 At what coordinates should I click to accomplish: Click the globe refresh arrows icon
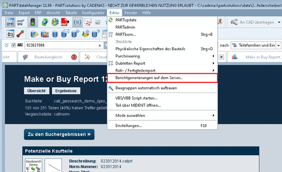pos(45,22)
